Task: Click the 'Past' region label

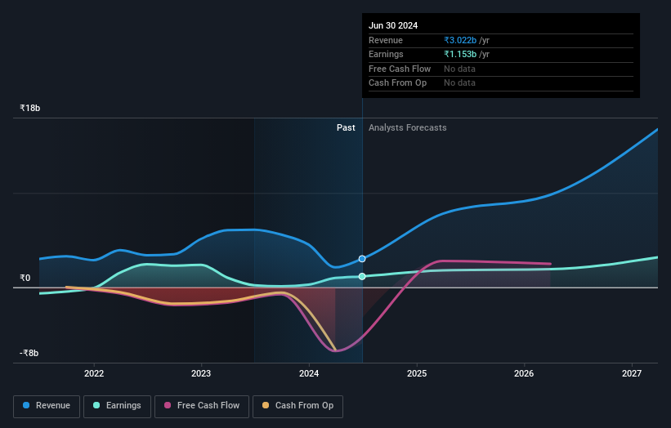Action: [346, 127]
